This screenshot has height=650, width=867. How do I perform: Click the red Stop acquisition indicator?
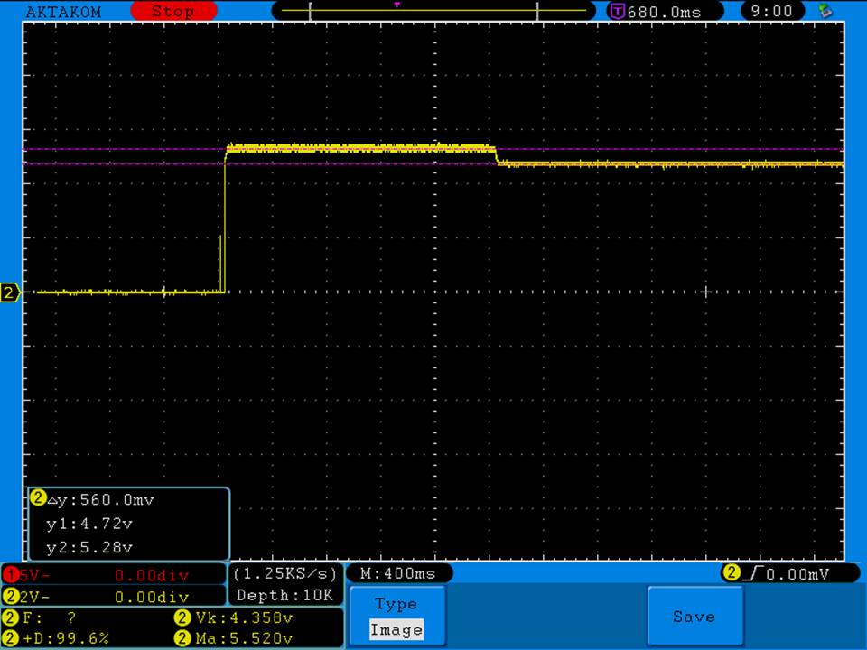pyautogui.click(x=173, y=11)
